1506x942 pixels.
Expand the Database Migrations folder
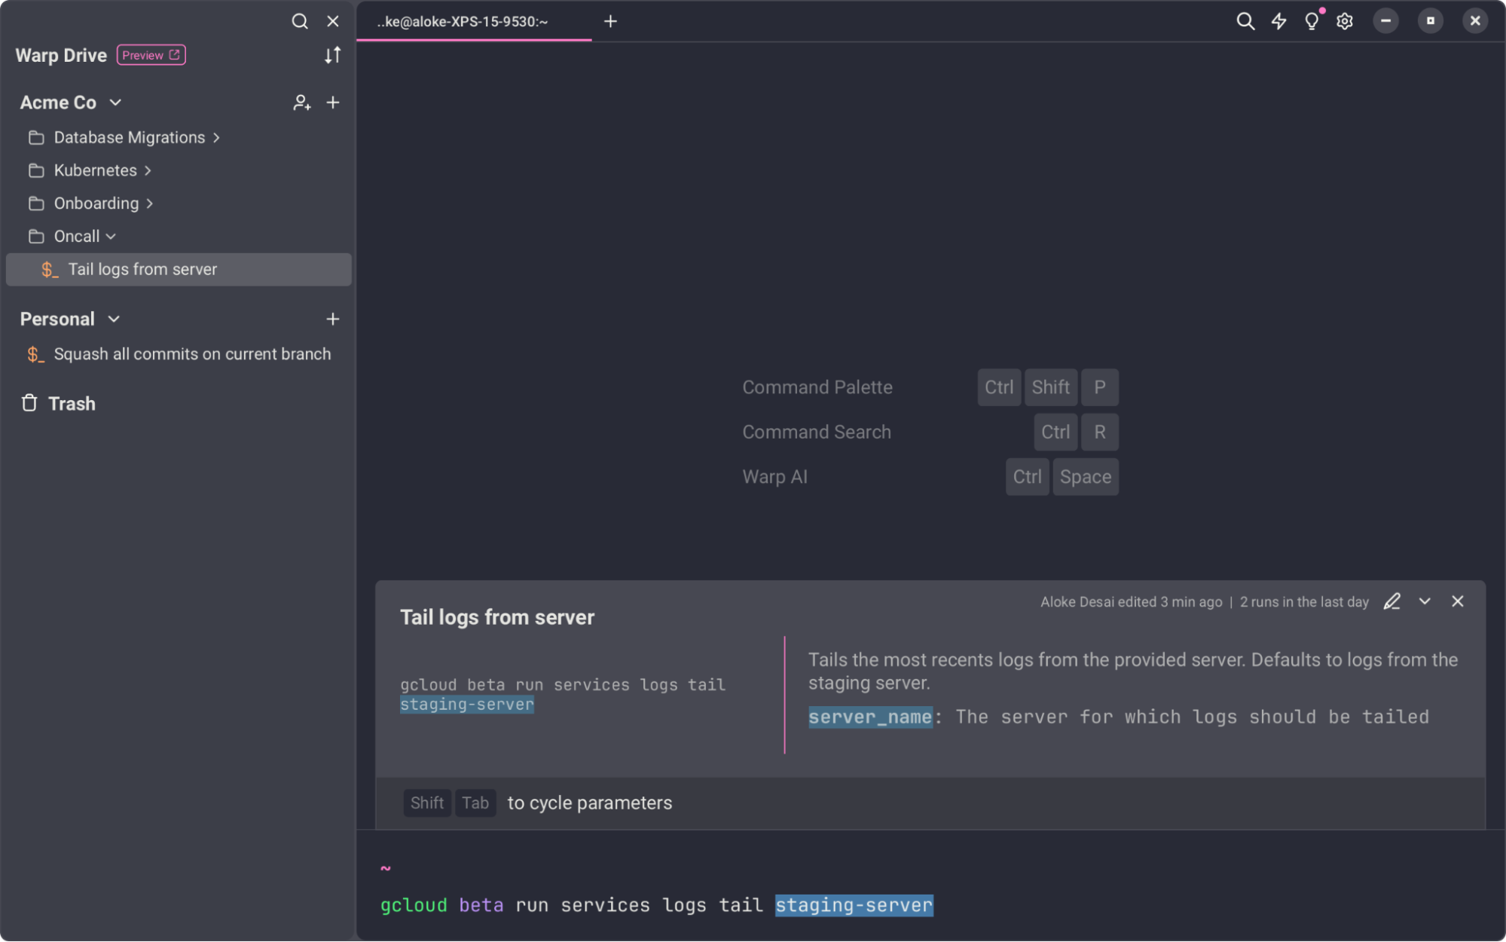pyautogui.click(x=217, y=137)
